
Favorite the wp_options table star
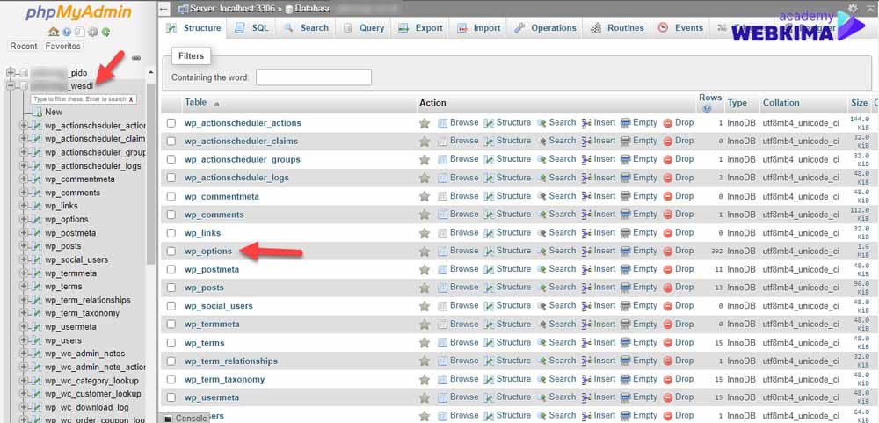pyautogui.click(x=425, y=252)
